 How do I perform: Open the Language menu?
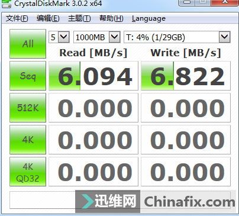(x=148, y=18)
